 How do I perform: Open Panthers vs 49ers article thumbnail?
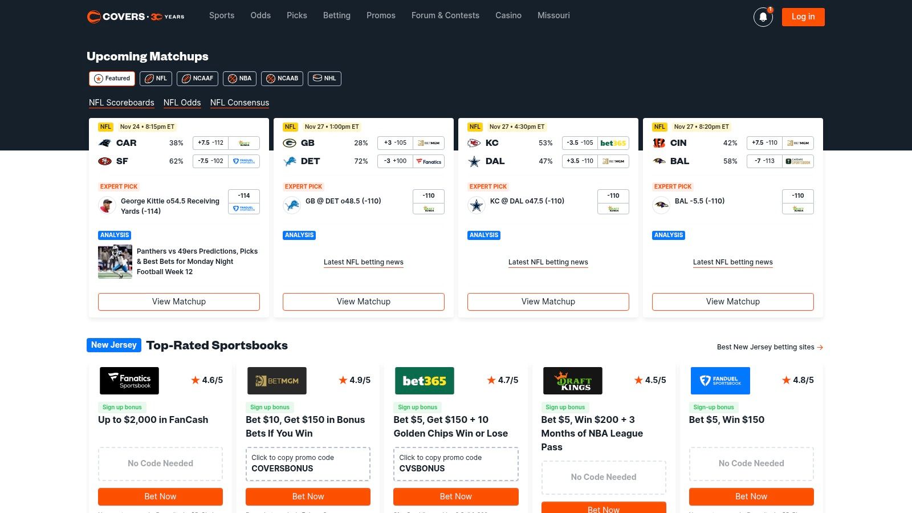point(115,262)
